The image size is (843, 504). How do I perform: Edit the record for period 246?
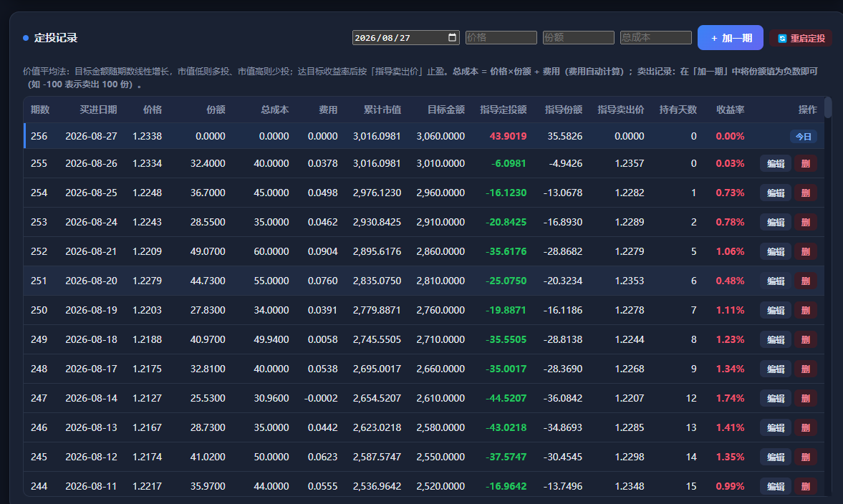pyautogui.click(x=775, y=427)
